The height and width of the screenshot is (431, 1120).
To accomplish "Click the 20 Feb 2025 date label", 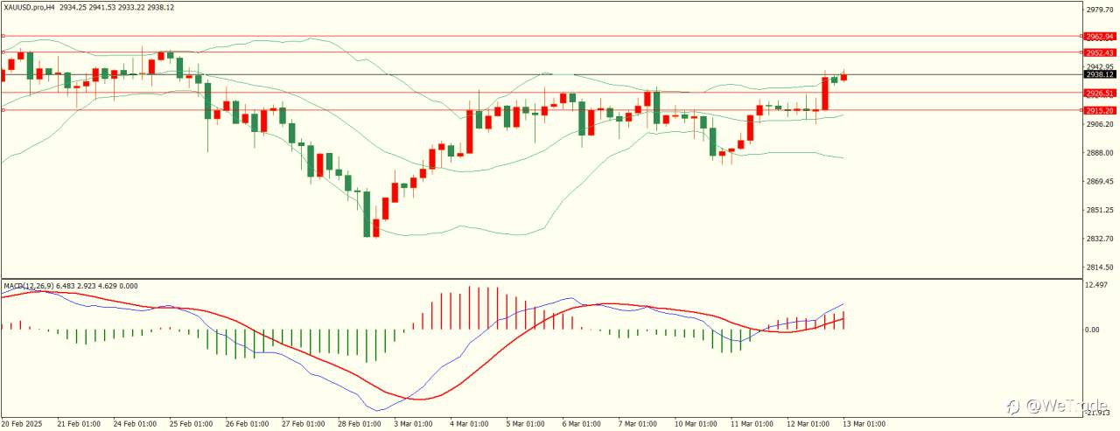I will coord(23,424).
